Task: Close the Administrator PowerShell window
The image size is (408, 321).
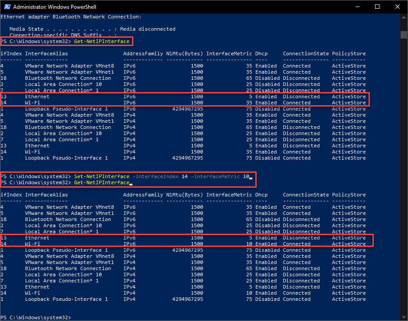Action: 397,7
